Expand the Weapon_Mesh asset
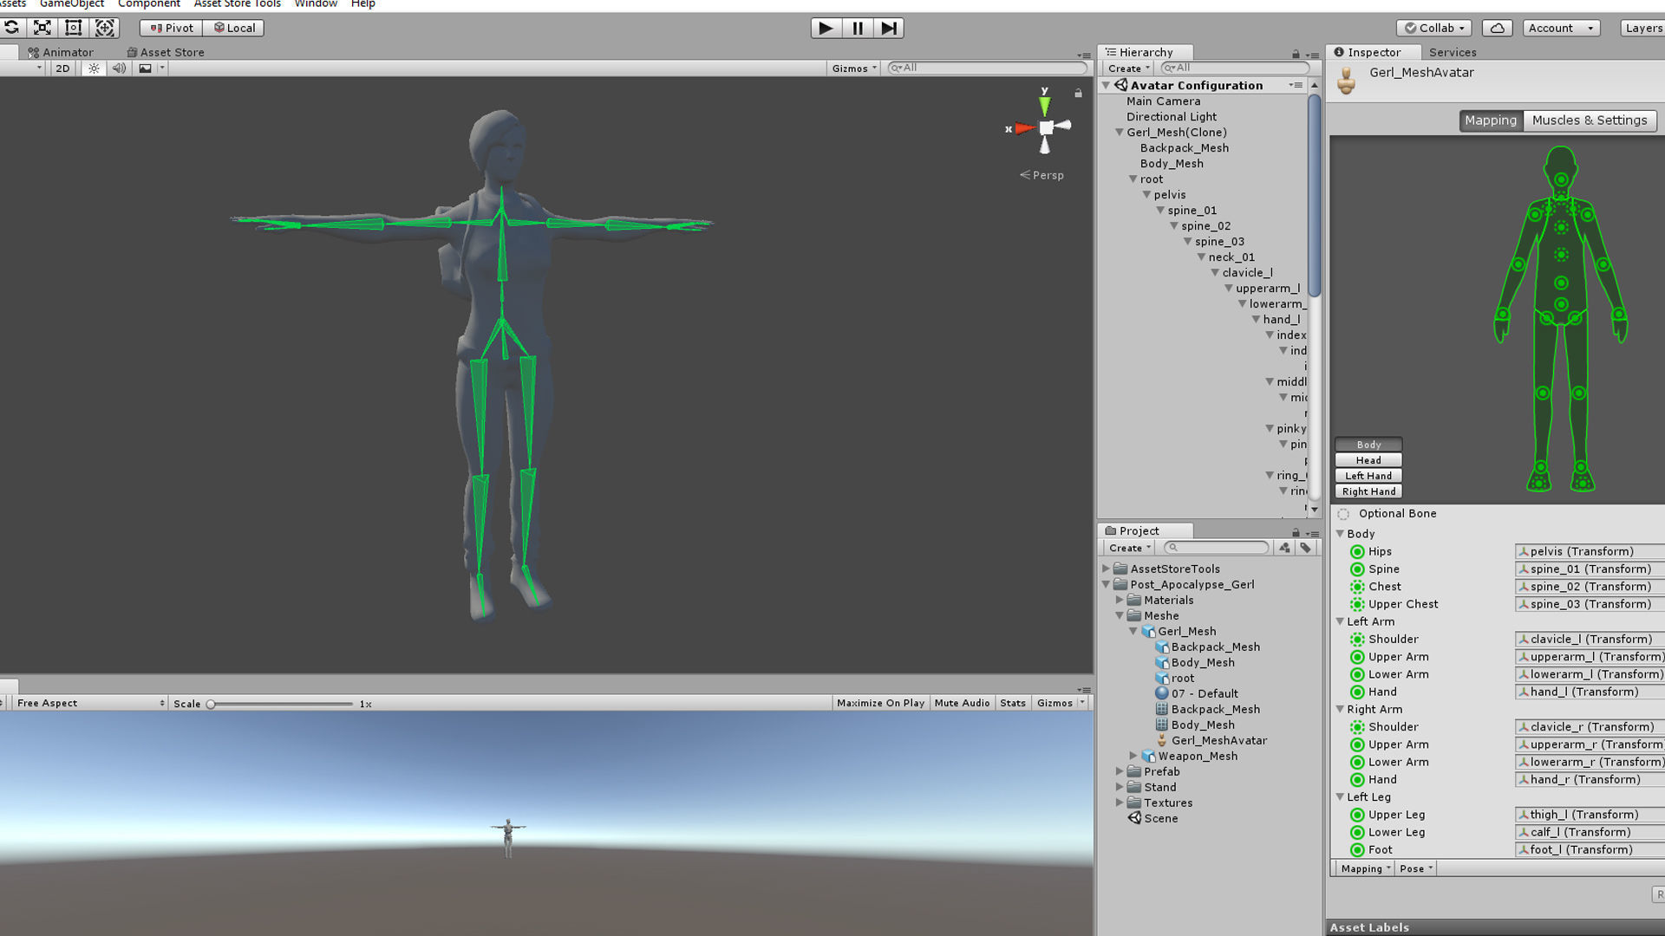Image resolution: width=1665 pixels, height=936 pixels. (1133, 756)
